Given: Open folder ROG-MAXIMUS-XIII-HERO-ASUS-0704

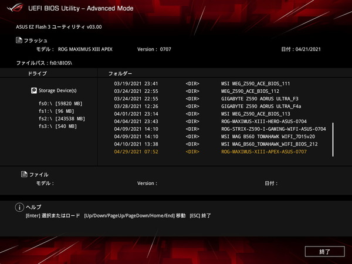Looking at the screenshot, I should click(264, 121).
